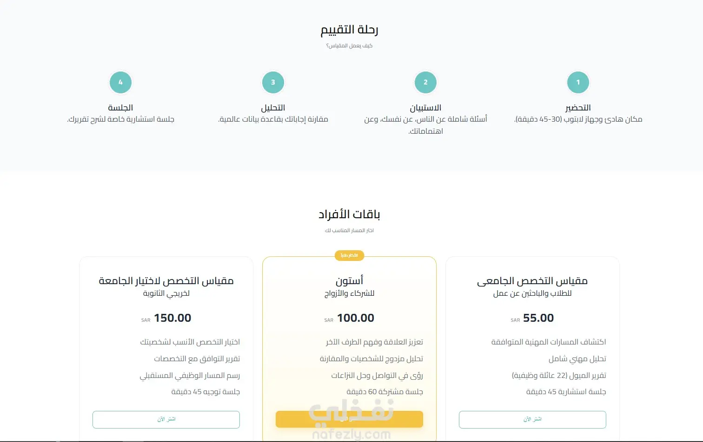The height and width of the screenshot is (442, 703).
Task: Click the 'تقرير الميول (22 عائلة وظيفية)' feature
Action: (x=559, y=375)
